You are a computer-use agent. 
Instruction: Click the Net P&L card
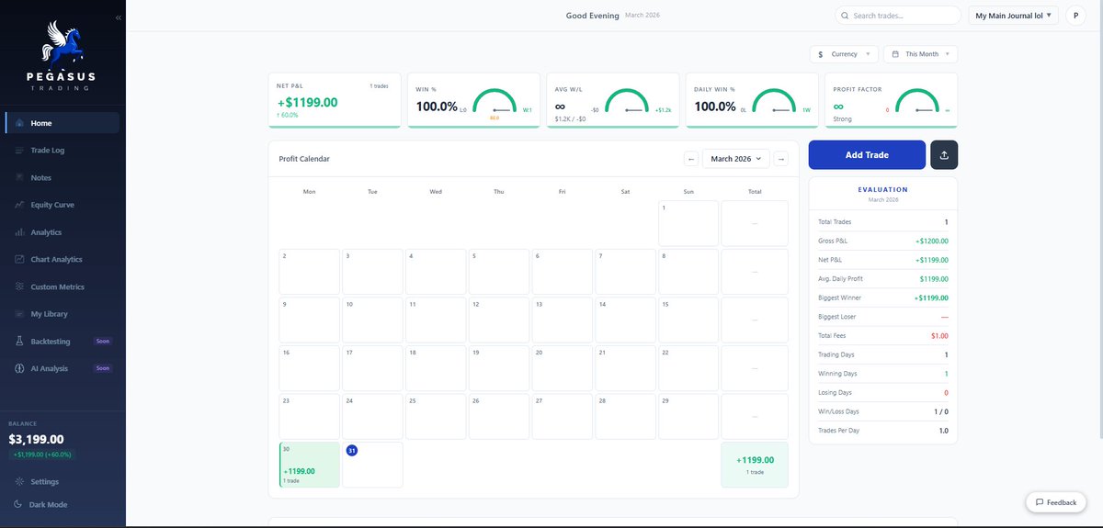pos(334,100)
